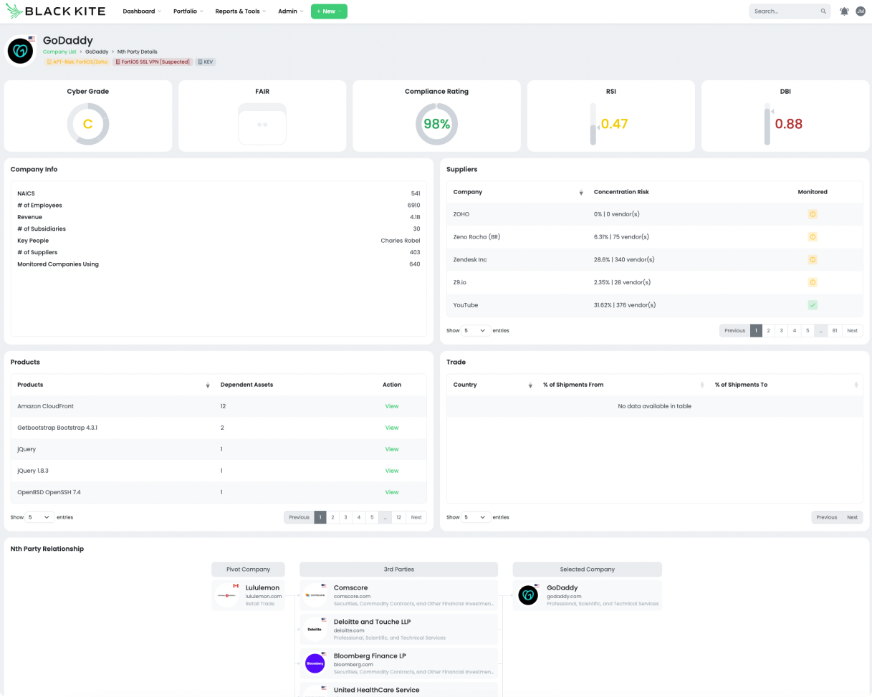Screen dimensions: 872x697
Task: Toggle monitored status for ZOHO supplier
Action: (x=813, y=214)
